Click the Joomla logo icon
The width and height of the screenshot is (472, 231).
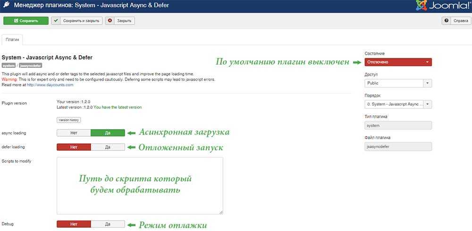(421, 5)
